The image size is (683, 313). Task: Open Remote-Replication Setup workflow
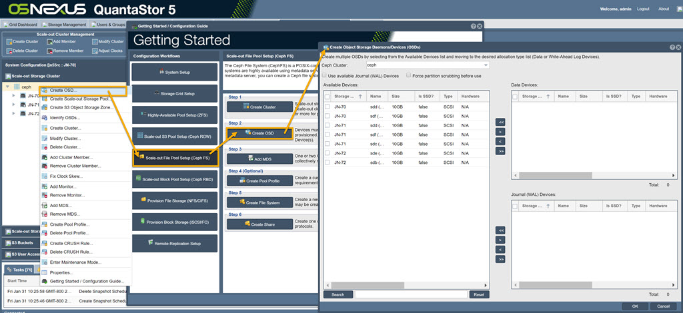click(x=174, y=244)
